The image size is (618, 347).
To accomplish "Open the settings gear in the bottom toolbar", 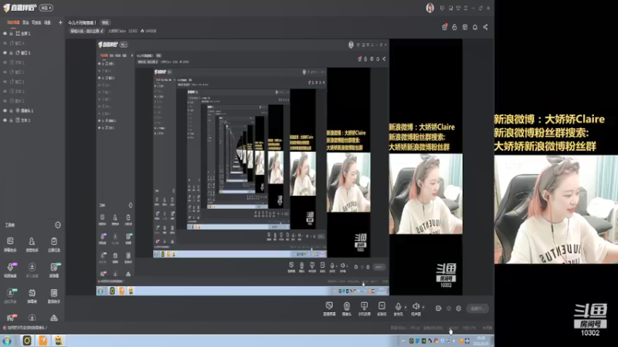I will pos(458,308).
